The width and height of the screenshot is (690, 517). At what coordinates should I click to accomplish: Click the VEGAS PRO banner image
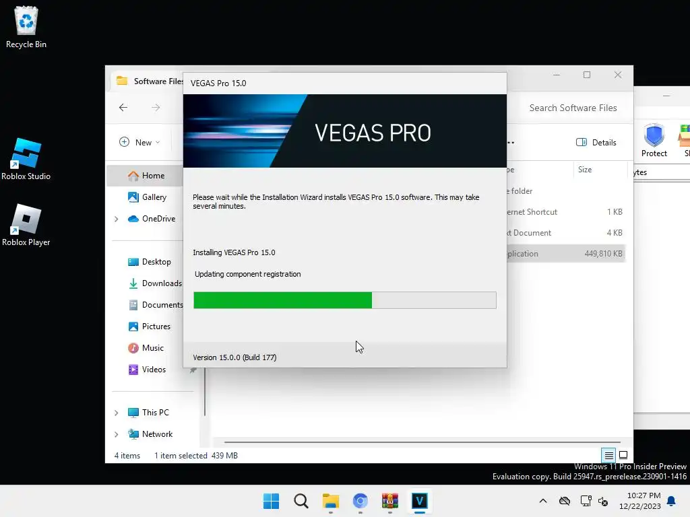pos(344,131)
